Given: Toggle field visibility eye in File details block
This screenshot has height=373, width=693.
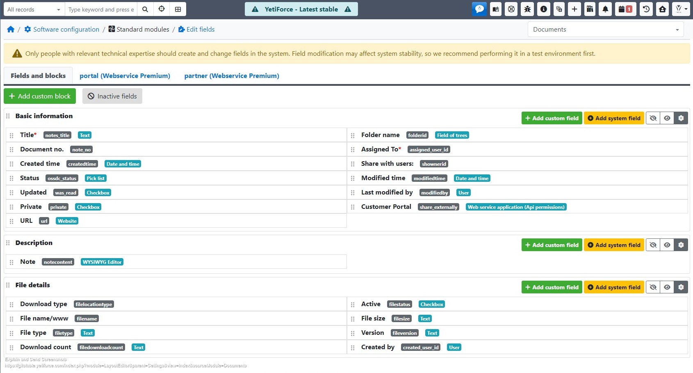Looking at the screenshot, I should (667, 287).
